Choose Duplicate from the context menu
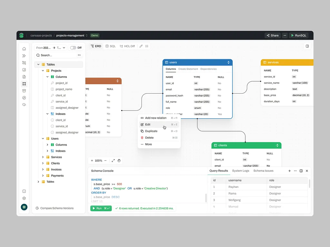This screenshot has width=330, height=247. [151, 131]
